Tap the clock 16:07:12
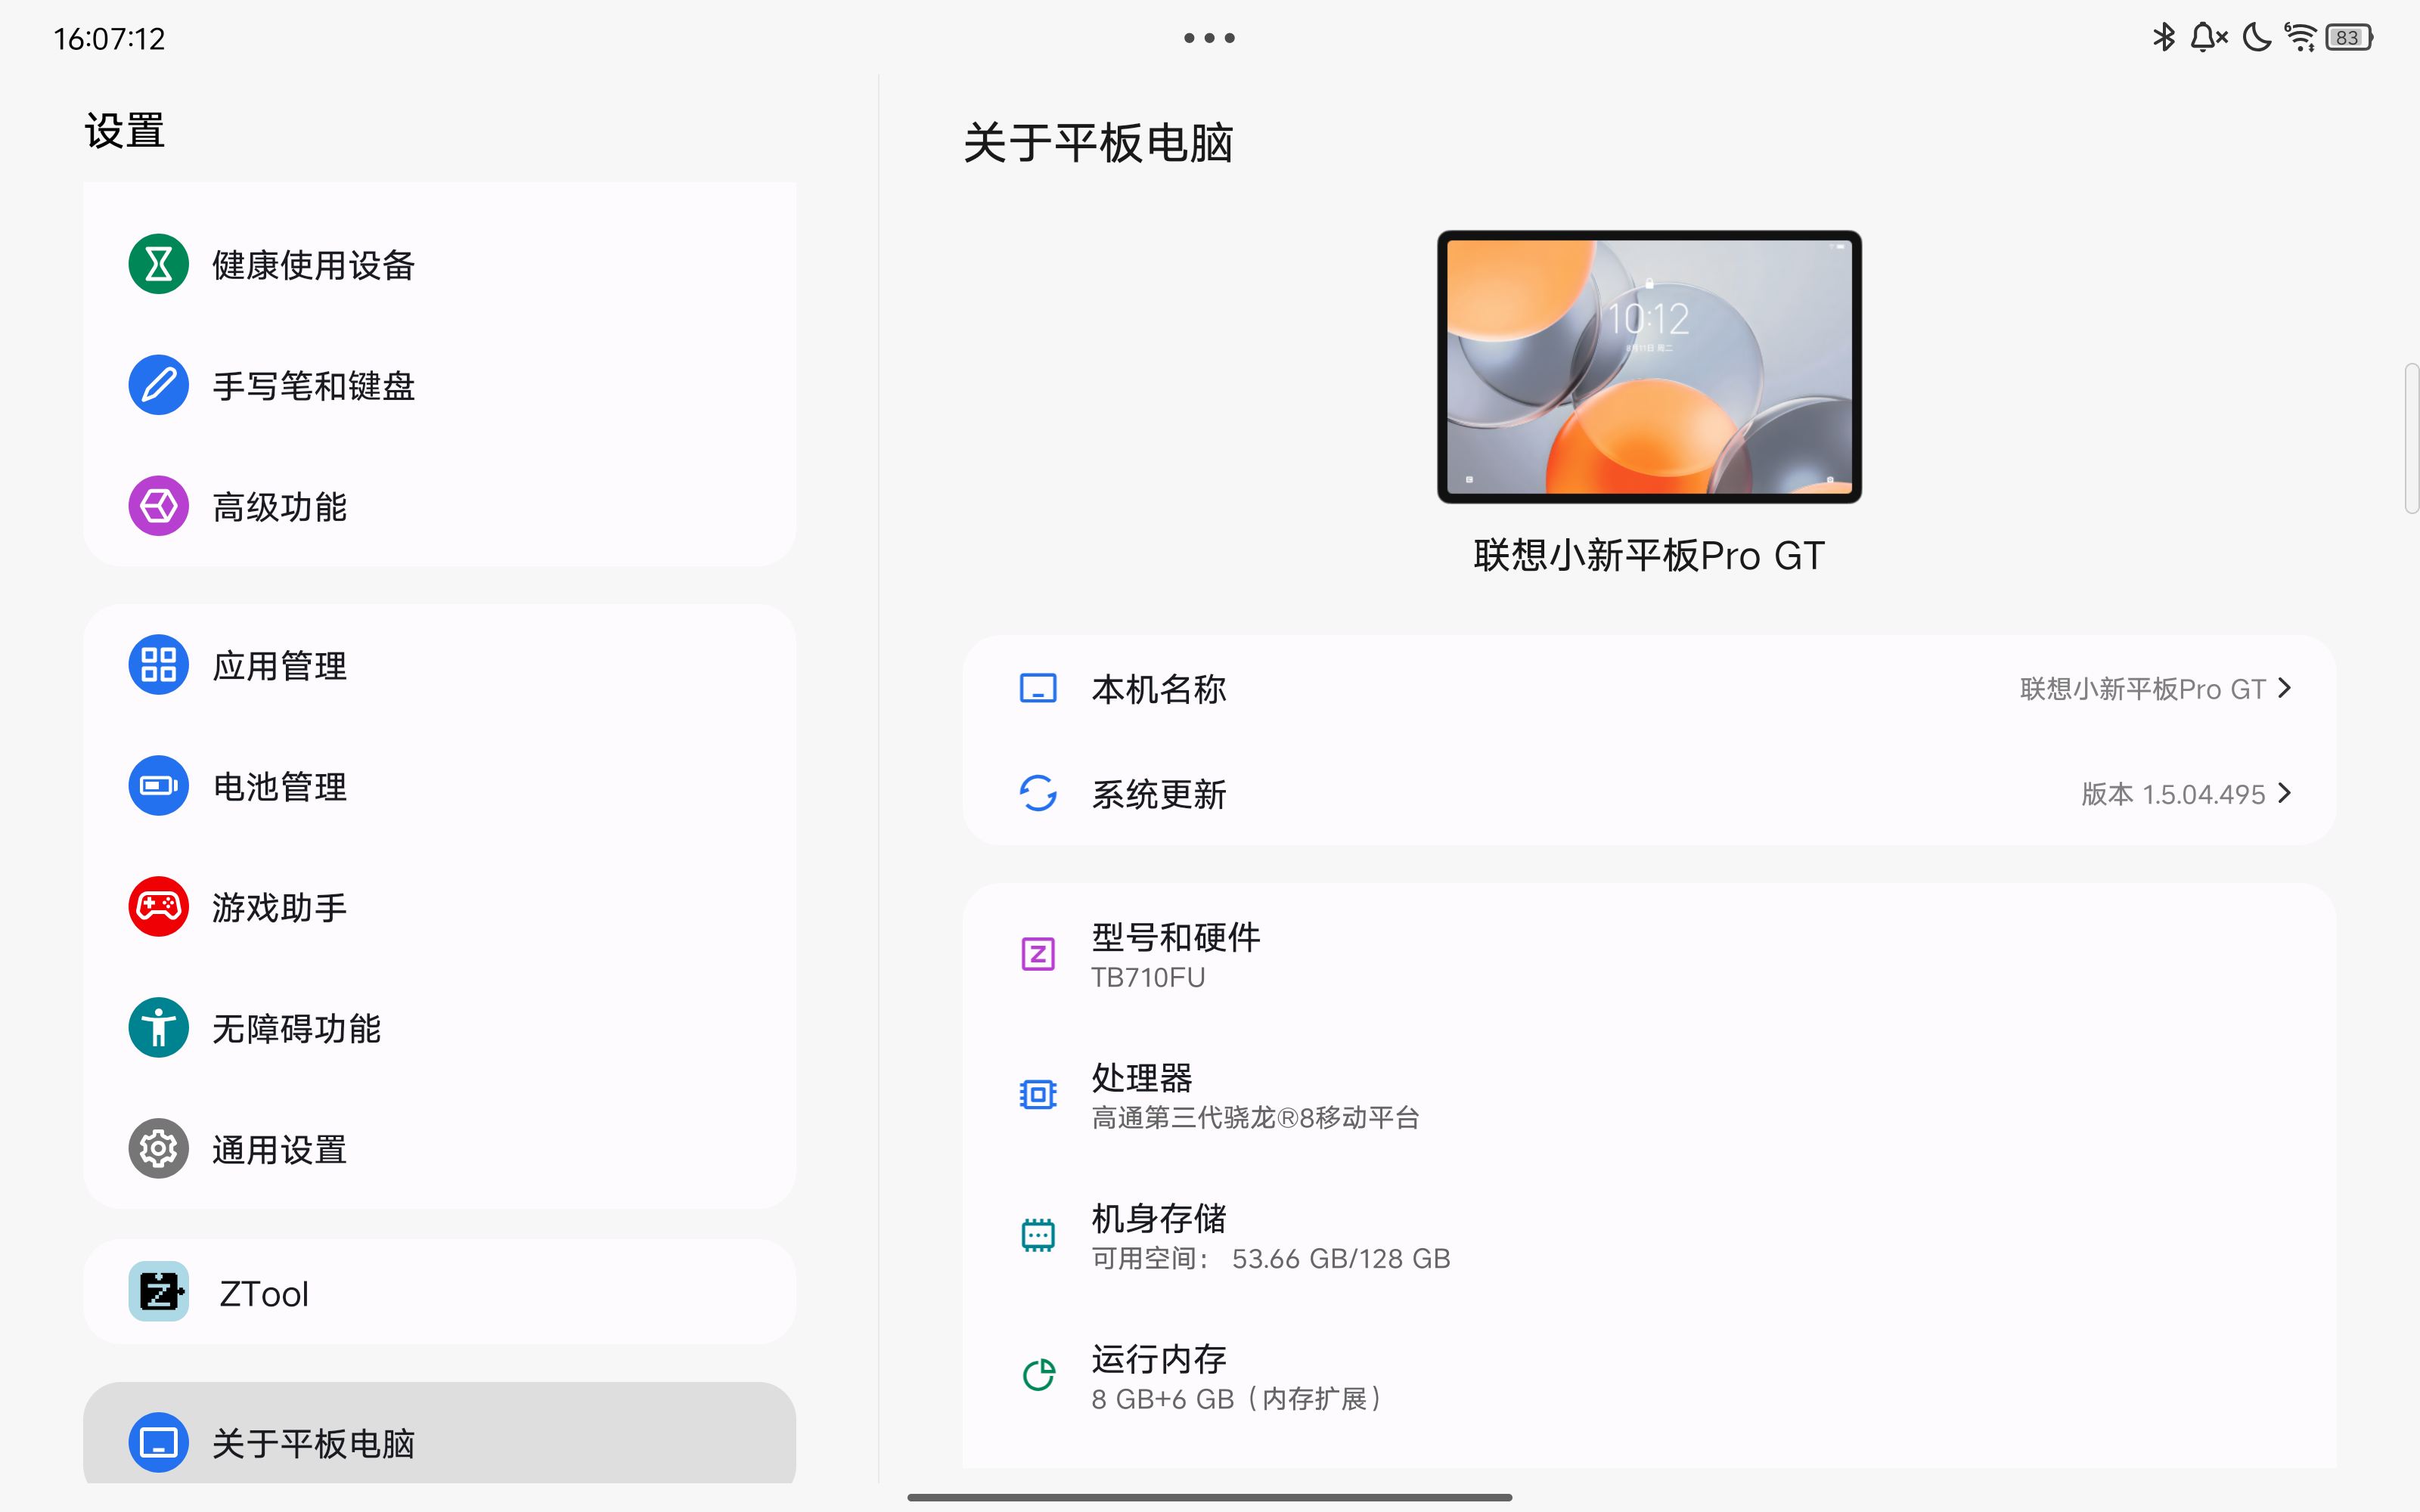The width and height of the screenshot is (2420, 1512). (x=109, y=39)
